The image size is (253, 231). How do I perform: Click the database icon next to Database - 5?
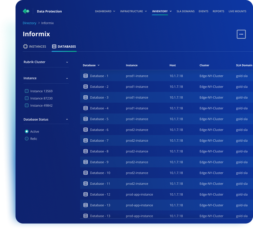point(86,119)
